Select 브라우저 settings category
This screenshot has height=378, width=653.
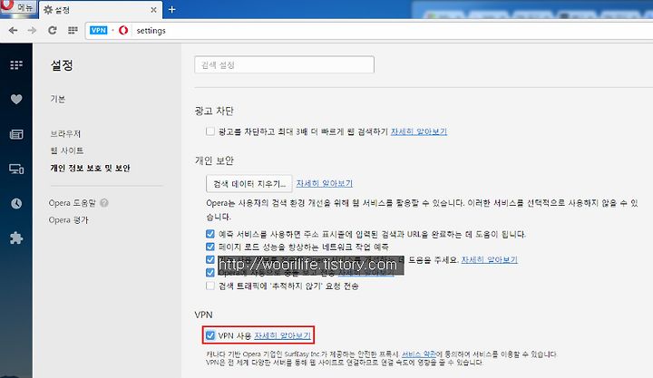click(65, 133)
